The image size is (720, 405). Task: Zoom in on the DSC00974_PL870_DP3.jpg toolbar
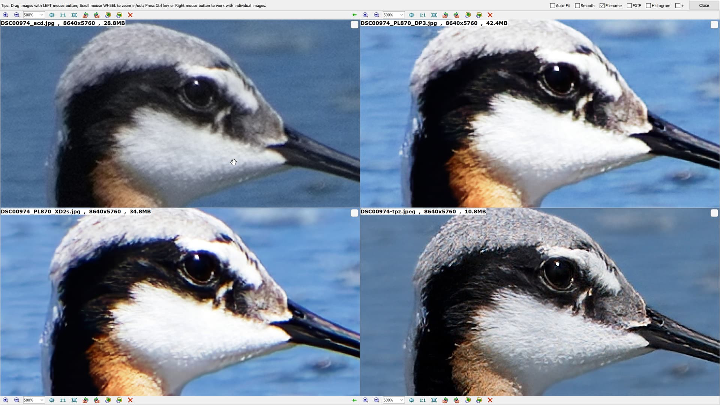point(366,15)
